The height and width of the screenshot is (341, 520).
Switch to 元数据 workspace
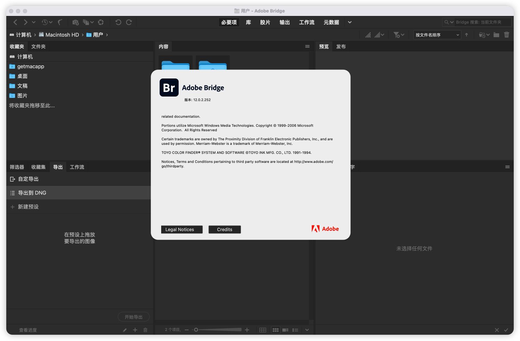(x=331, y=22)
